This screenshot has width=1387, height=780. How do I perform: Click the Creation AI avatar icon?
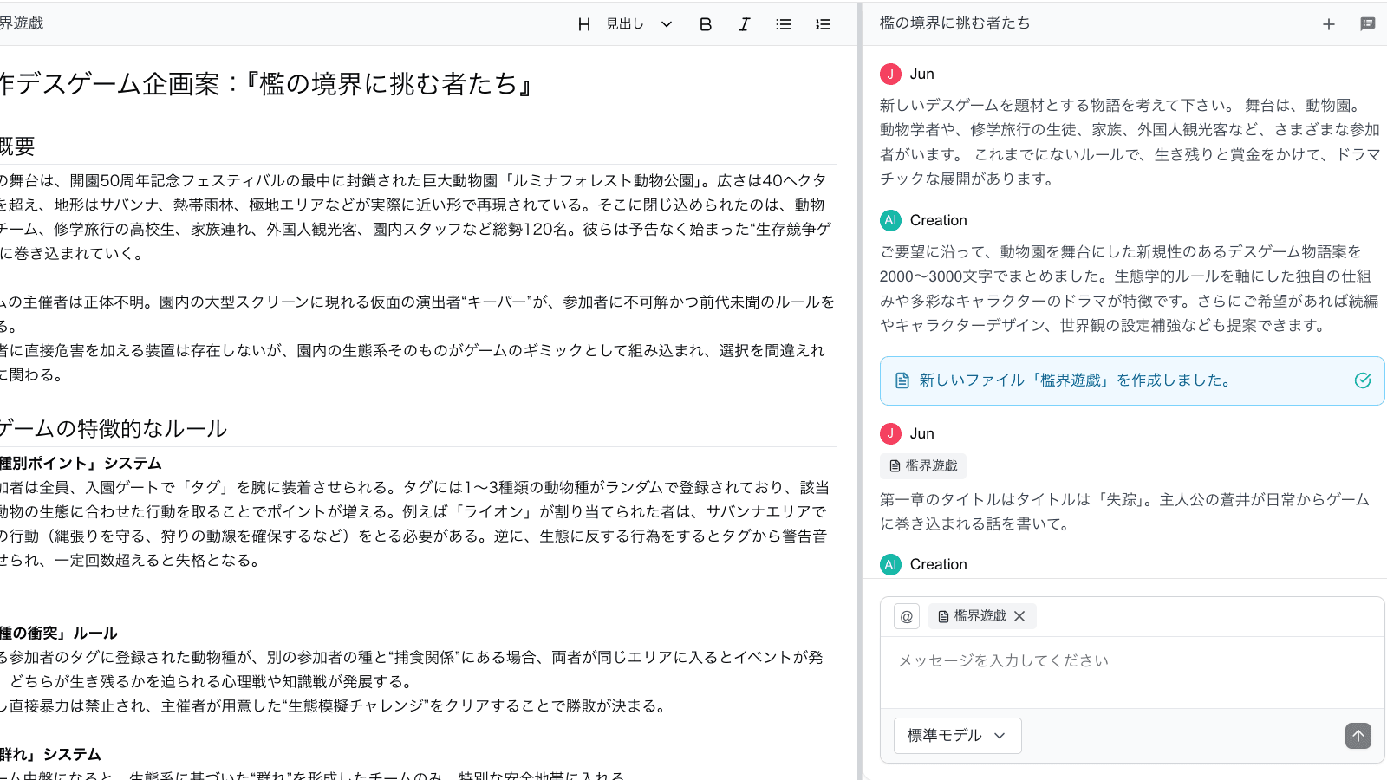pyautogui.click(x=890, y=220)
